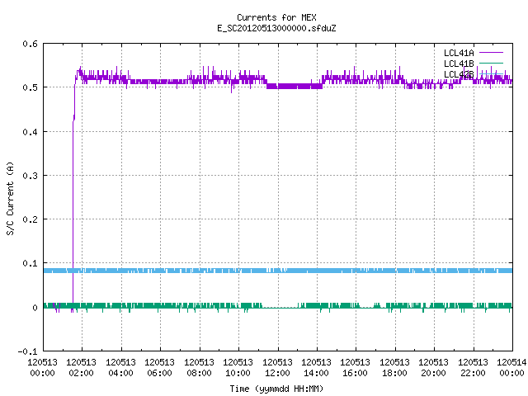Click the 'Time (yymmdd HH:MM)' axis label

[276, 389]
